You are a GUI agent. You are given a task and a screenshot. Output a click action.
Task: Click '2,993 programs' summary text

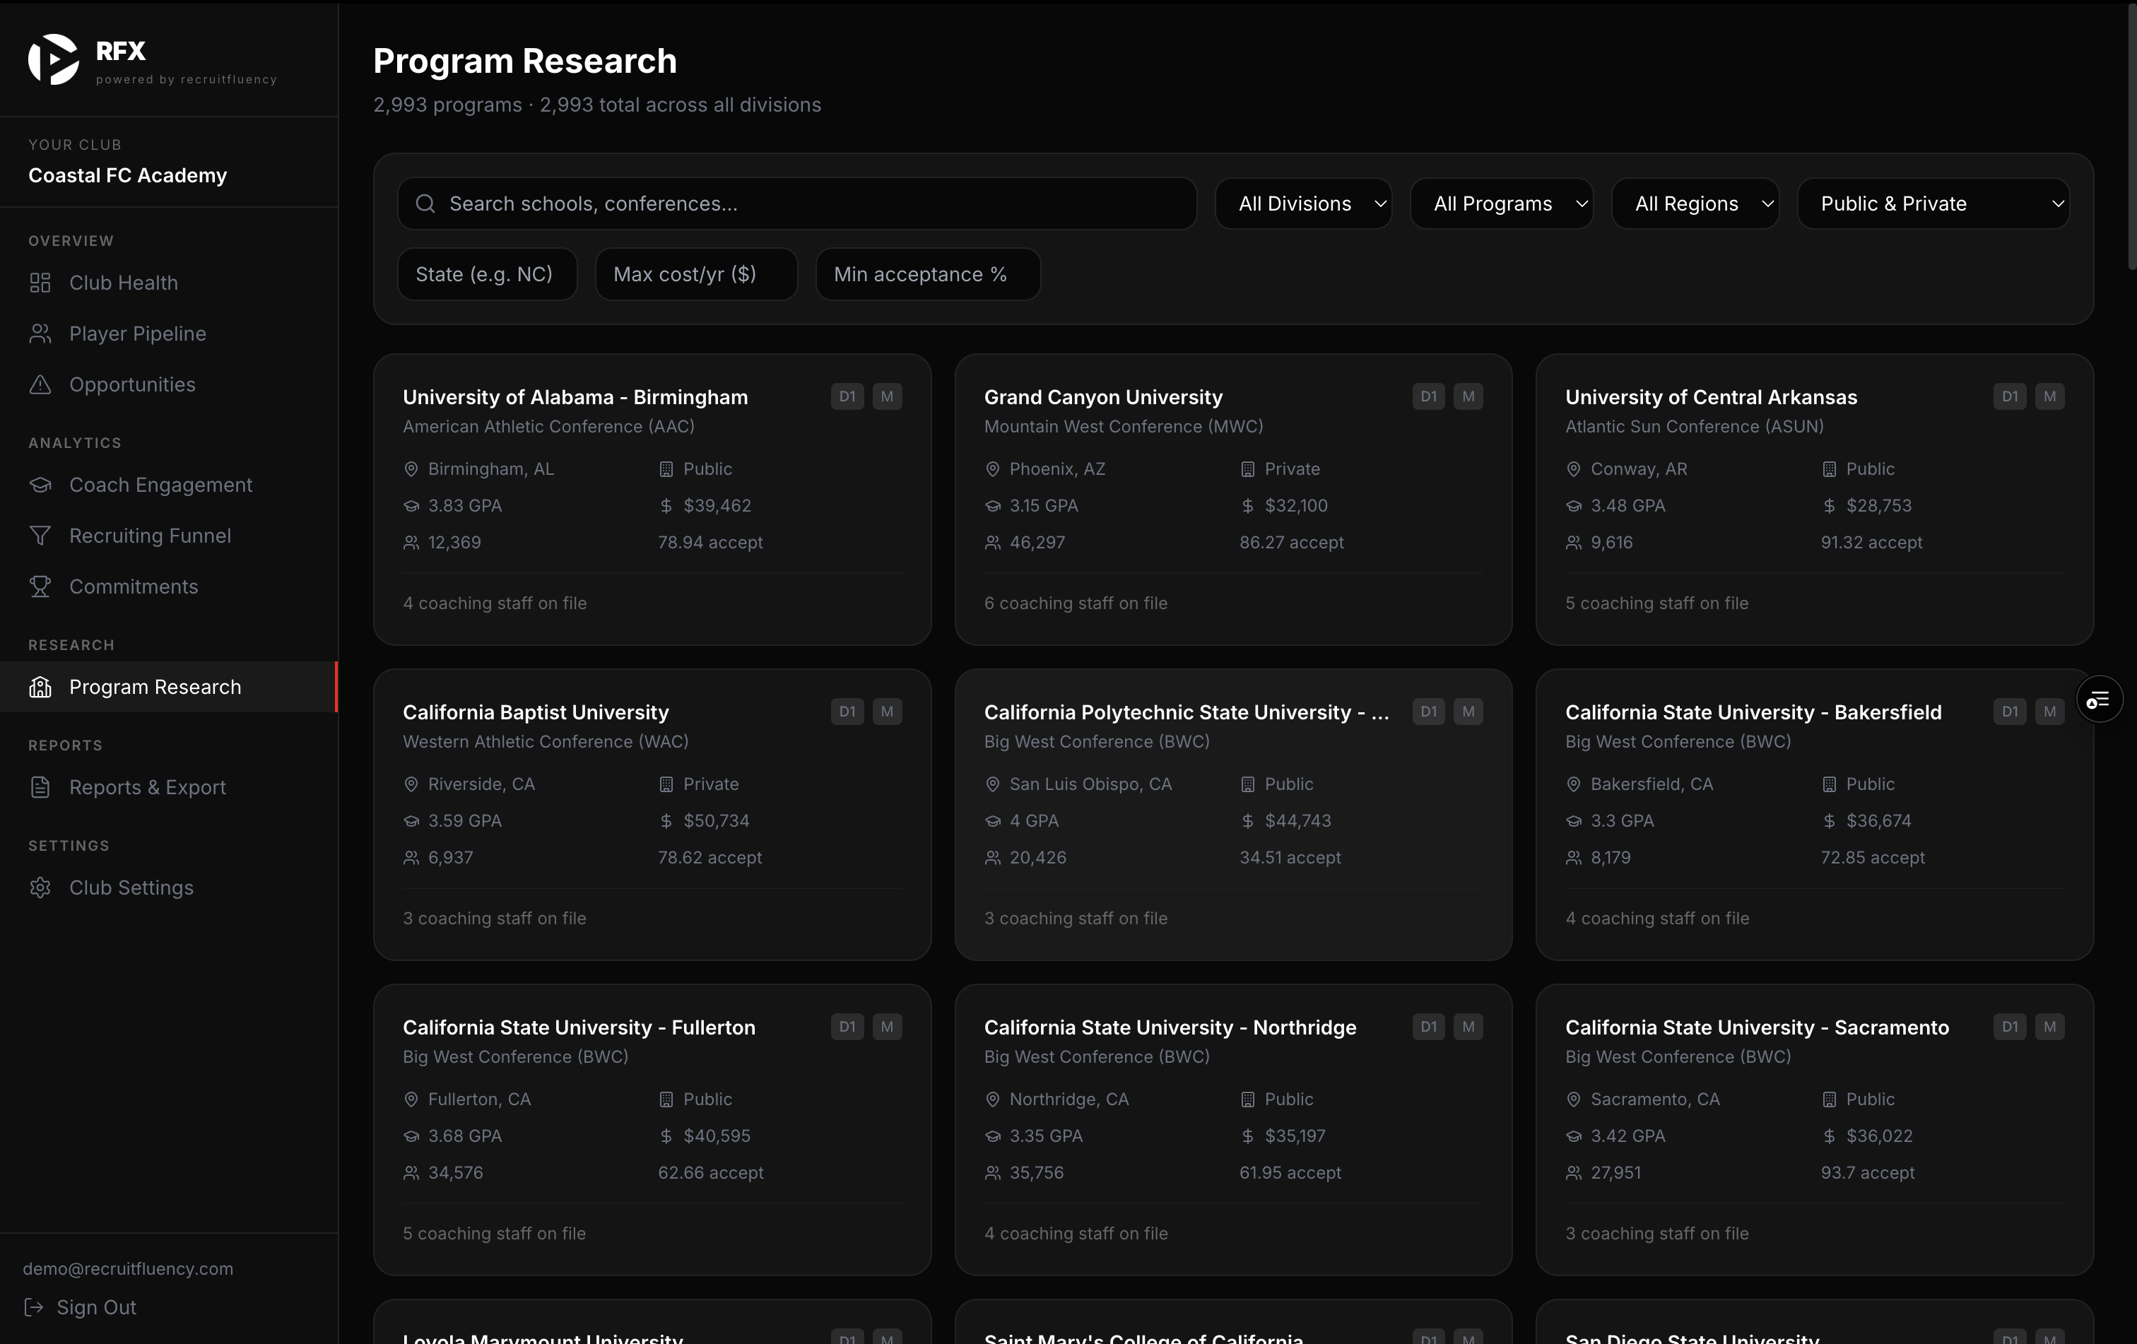pyautogui.click(x=447, y=105)
